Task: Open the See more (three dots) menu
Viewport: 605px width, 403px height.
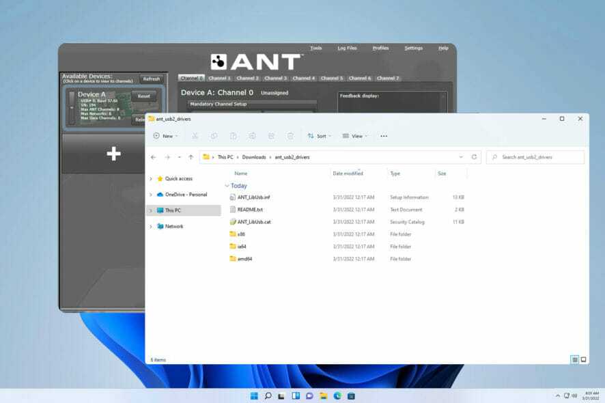Action: pyautogui.click(x=384, y=136)
